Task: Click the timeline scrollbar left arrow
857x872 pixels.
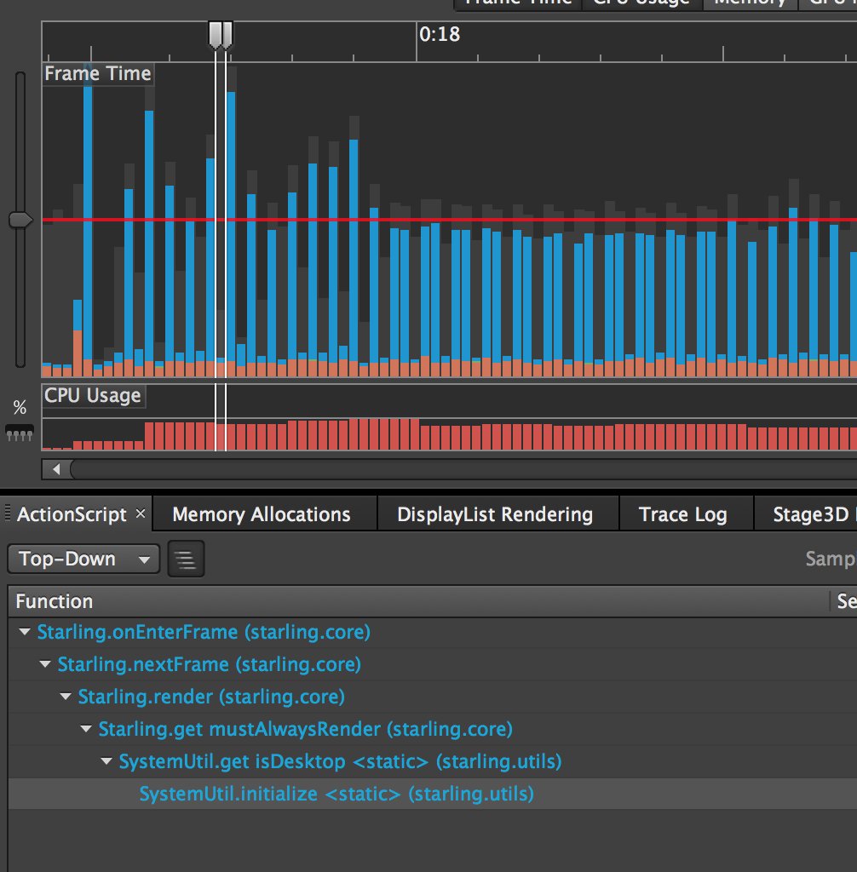Action: pos(56,469)
